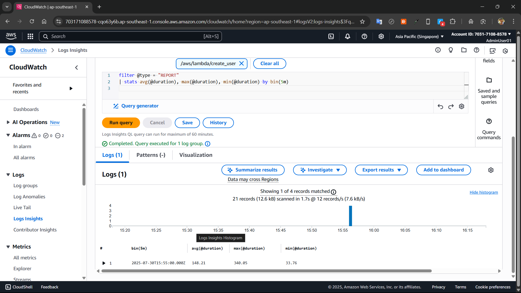Toggle the hamburger navigation menu

click(11, 50)
